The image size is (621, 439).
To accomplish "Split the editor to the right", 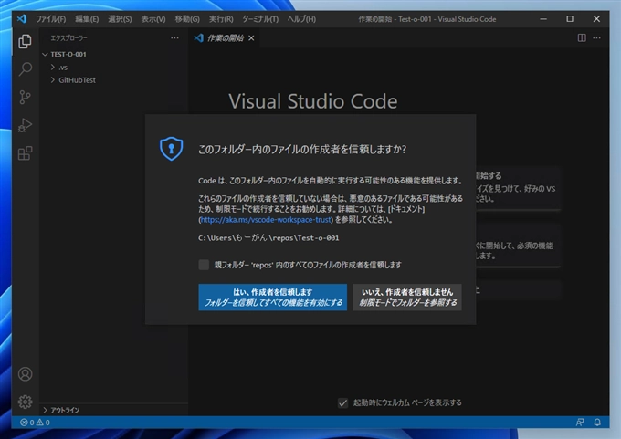I will (582, 38).
